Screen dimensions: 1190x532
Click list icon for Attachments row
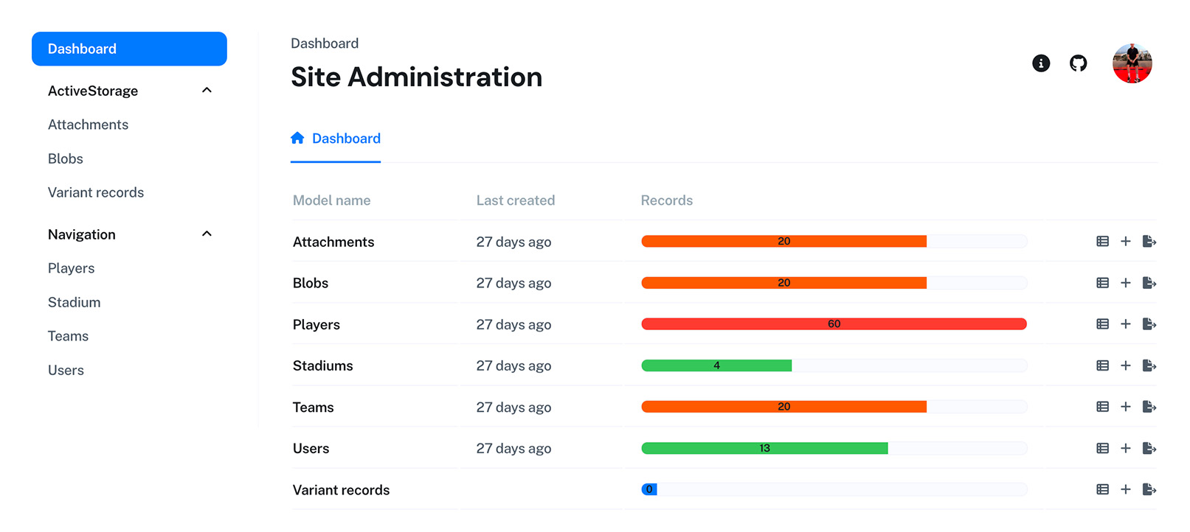tap(1102, 242)
